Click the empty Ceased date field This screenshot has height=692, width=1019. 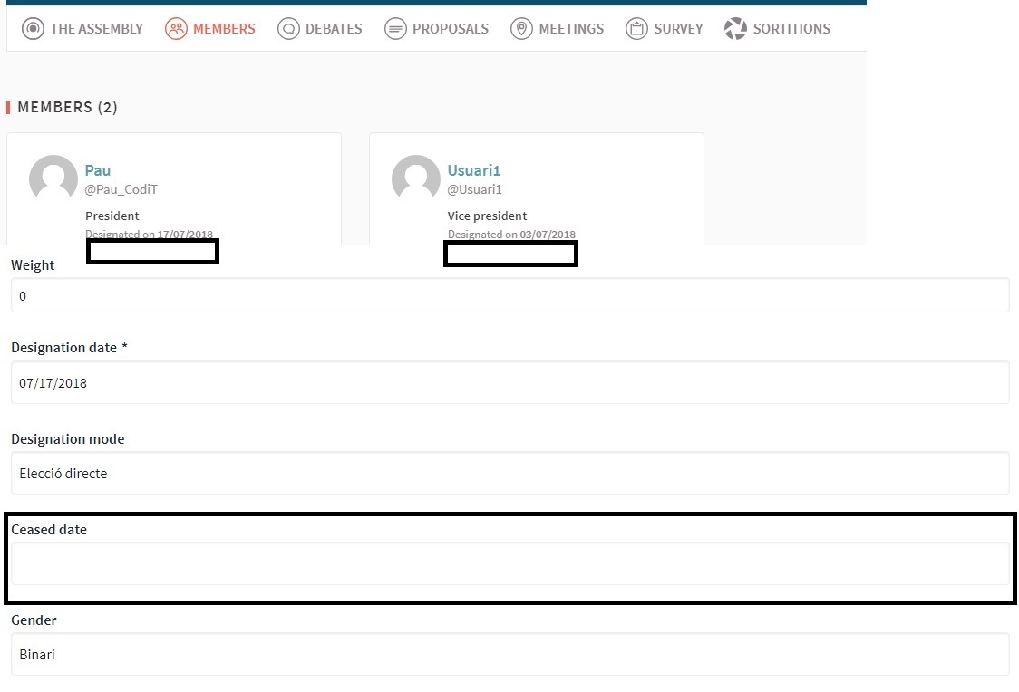click(510, 563)
